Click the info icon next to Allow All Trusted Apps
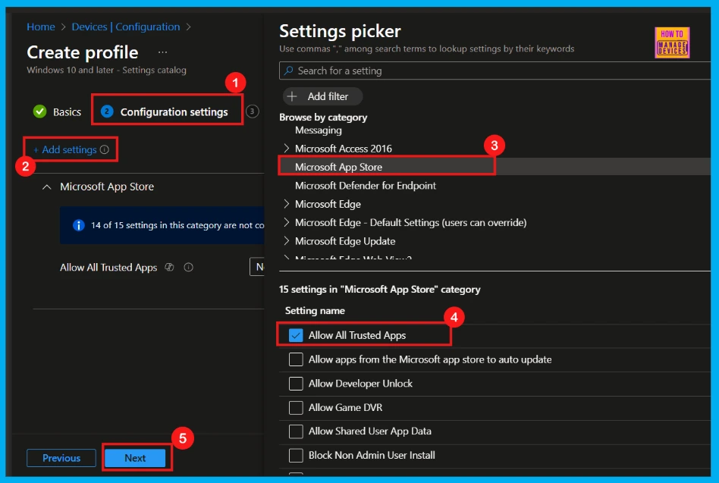719x483 pixels. pos(188,267)
